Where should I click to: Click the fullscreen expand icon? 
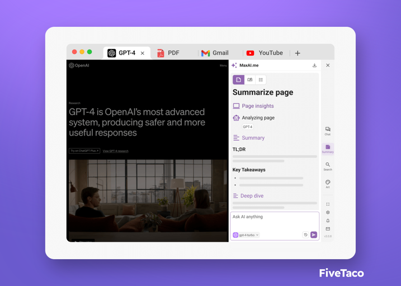tap(328, 204)
